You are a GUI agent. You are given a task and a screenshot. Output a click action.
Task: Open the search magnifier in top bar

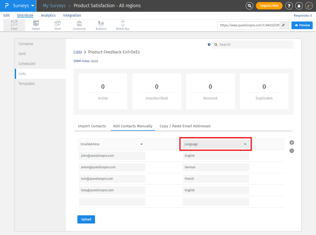coord(249,6)
